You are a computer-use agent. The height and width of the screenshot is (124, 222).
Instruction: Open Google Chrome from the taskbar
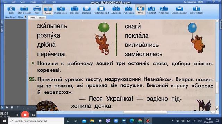pos(140,121)
